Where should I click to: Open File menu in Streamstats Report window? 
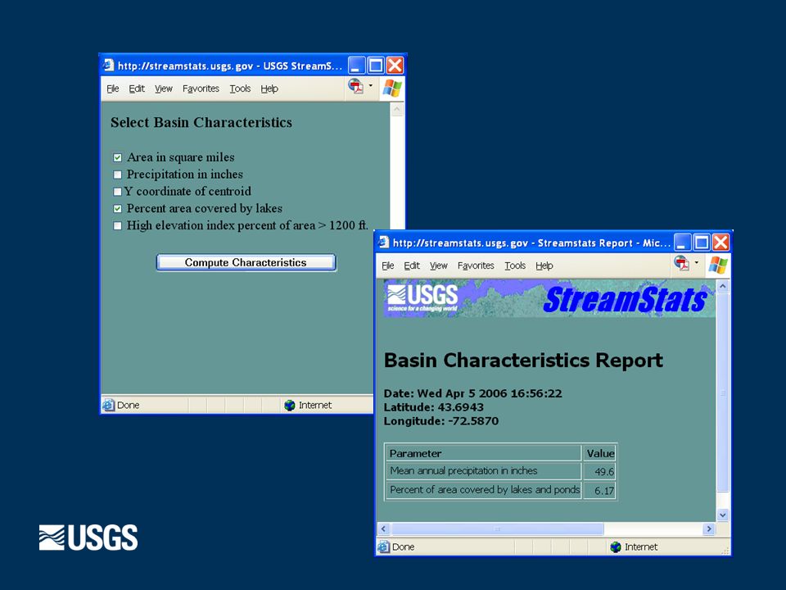pyautogui.click(x=388, y=265)
